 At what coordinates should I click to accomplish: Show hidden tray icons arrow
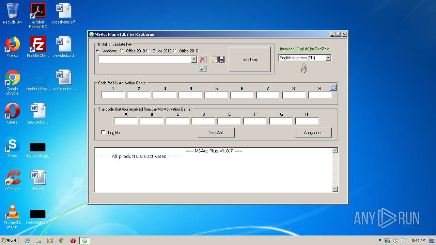tap(380, 241)
